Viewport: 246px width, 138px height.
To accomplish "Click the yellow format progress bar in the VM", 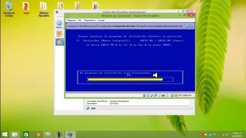I will click(125, 79).
